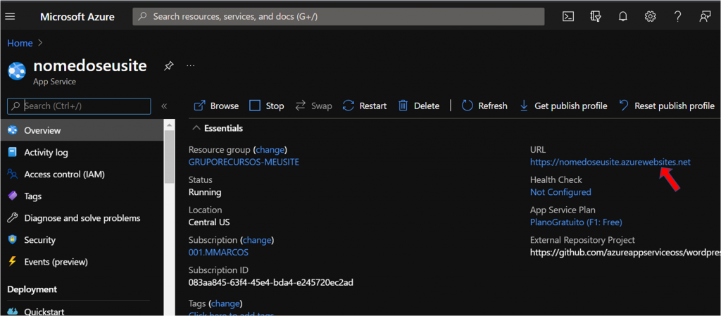Focus the top global search box
Viewport: 721px width, 316px height.
click(x=339, y=16)
